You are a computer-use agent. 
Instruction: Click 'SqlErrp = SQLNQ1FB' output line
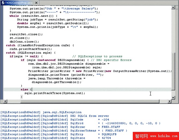[59, 134]
